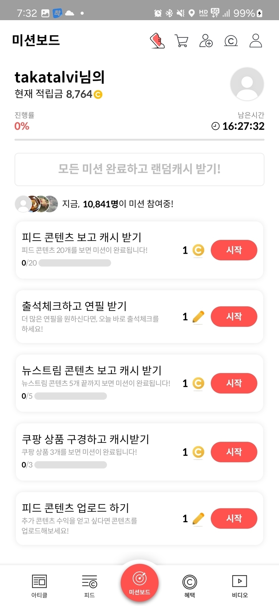Open the red sneaker step-counter icon
This screenshot has height=606, width=279.
click(x=157, y=41)
